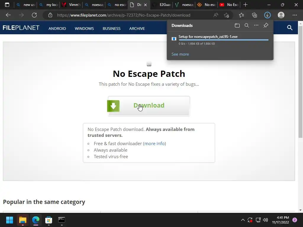Click the green download arrow icon
This screenshot has height=227, width=303.
click(x=113, y=106)
